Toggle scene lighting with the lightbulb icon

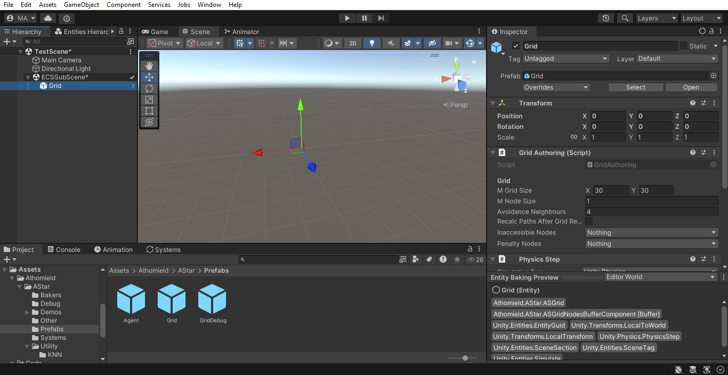(372, 43)
